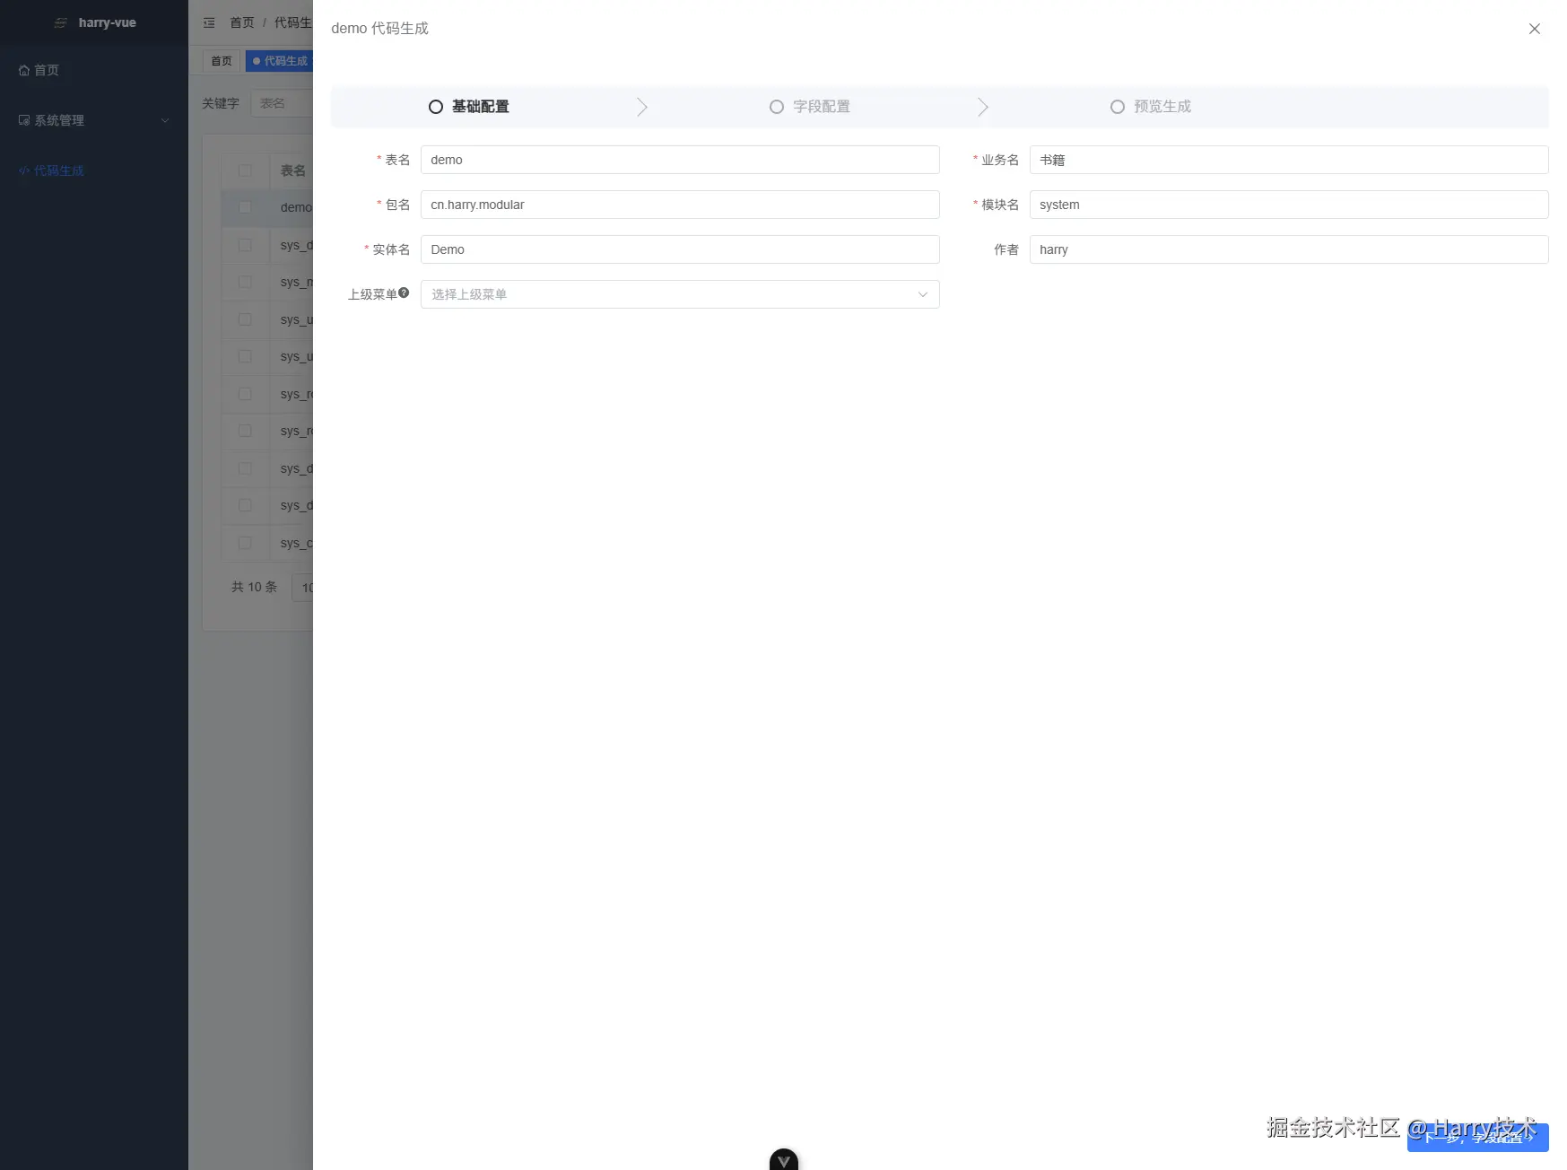This screenshot has height=1170, width=1567.
Task: Check the demo row checkbox
Action: 245,207
